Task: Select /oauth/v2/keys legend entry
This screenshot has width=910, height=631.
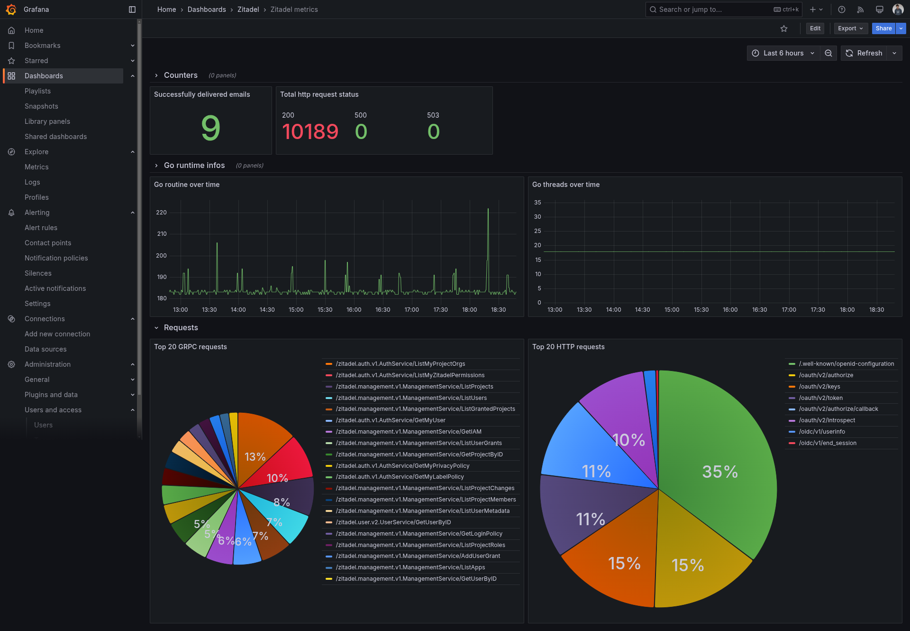Action: [x=819, y=387]
